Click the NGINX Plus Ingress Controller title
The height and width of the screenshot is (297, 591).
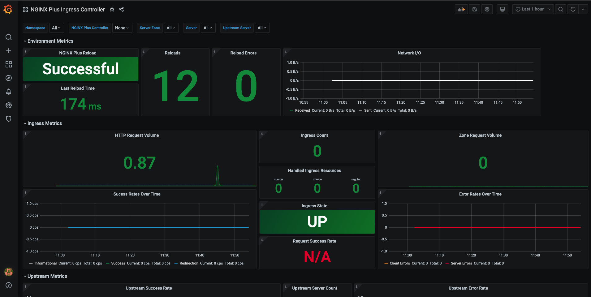coord(68,10)
